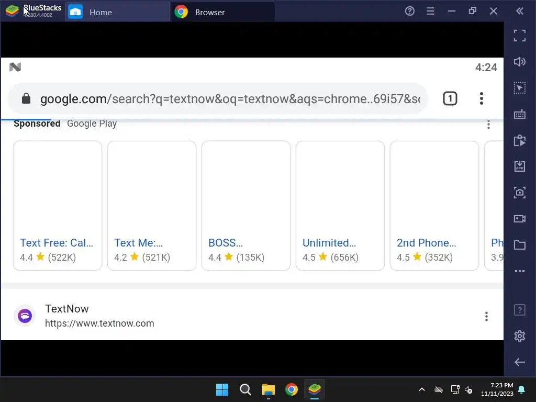This screenshot has height=402, width=536.
Task: Show hidden system tray icons
Action: (x=422, y=389)
